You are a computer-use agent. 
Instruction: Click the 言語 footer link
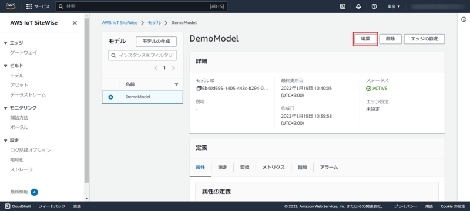(77, 206)
